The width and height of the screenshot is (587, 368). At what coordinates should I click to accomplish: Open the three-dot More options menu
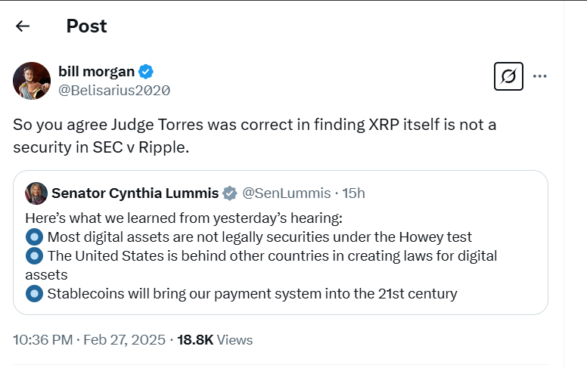click(539, 76)
